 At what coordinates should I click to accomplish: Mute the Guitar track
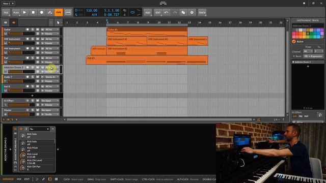(38, 29)
